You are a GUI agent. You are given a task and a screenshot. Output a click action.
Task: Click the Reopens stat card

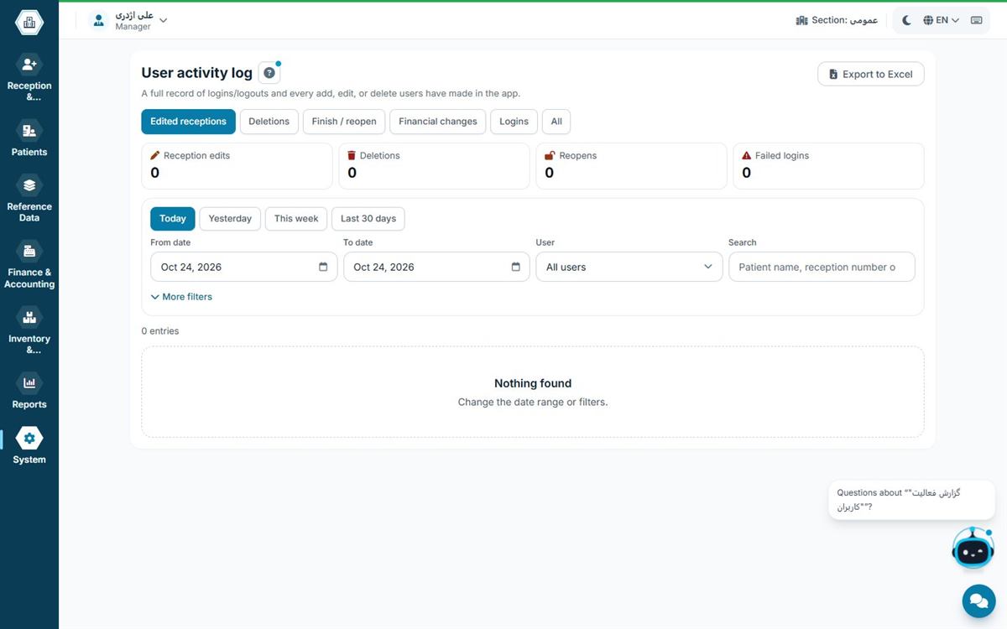631,166
